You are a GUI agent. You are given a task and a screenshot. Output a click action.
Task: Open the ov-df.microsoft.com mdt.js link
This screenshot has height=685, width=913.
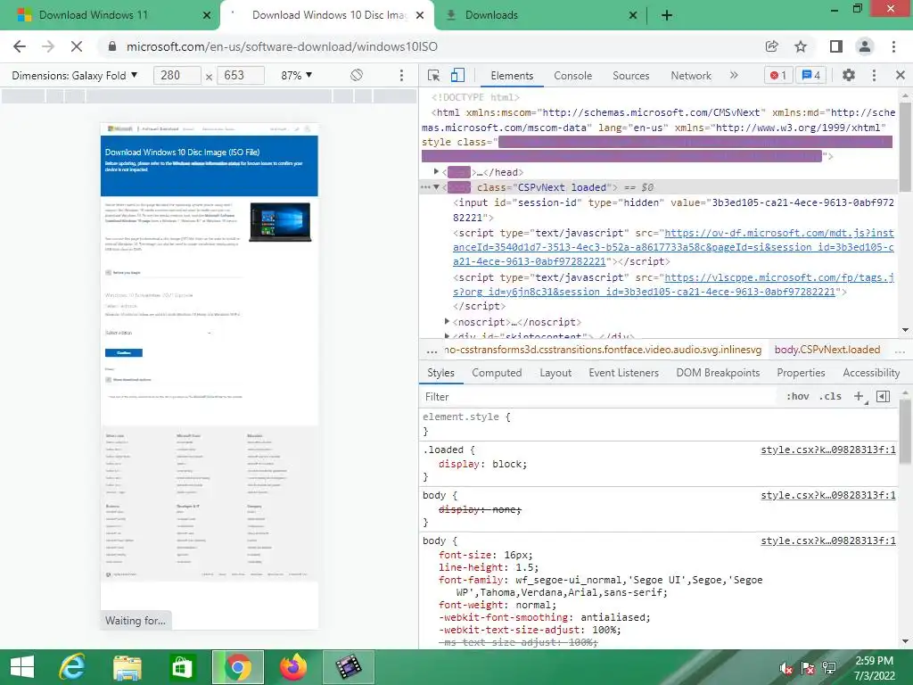tap(673, 247)
